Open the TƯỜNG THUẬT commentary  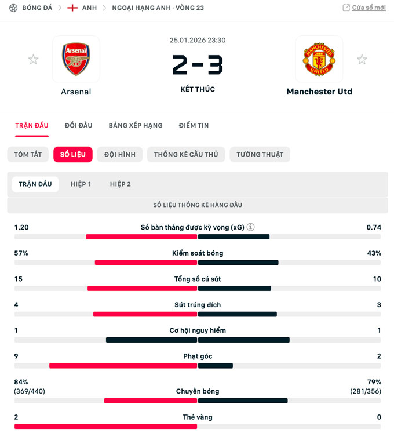pyautogui.click(x=260, y=154)
